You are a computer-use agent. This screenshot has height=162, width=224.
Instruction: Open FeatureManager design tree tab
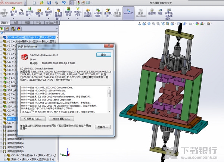click(2, 29)
